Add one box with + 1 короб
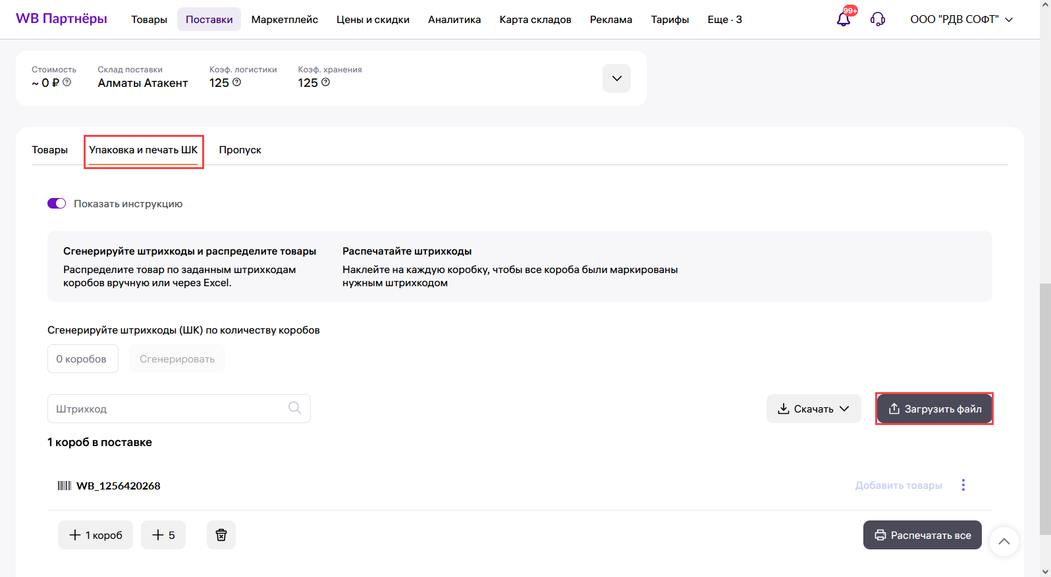This screenshot has width=1051, height=577. (x=95, y=535)
